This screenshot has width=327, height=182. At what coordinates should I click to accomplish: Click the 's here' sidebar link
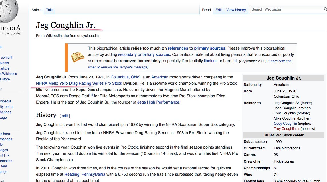coord(5,134)
